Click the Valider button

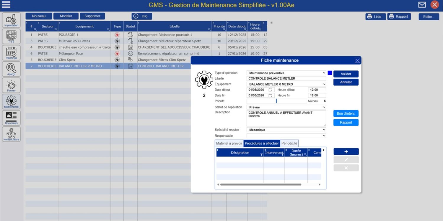click(346, 74)
